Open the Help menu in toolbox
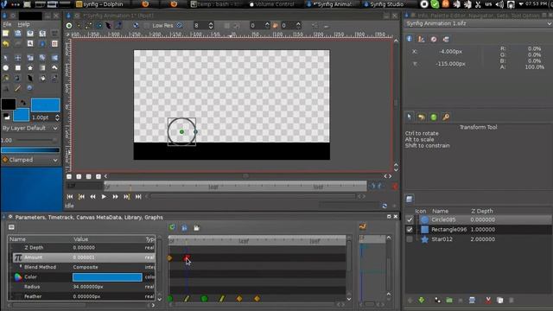The width and height of the screenshot is (553, 311). coord(23,24)
